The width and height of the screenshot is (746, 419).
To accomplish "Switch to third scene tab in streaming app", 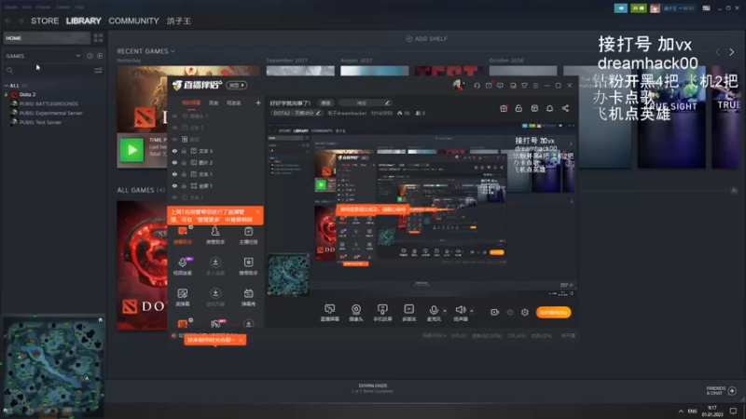I will click(234, 102).
